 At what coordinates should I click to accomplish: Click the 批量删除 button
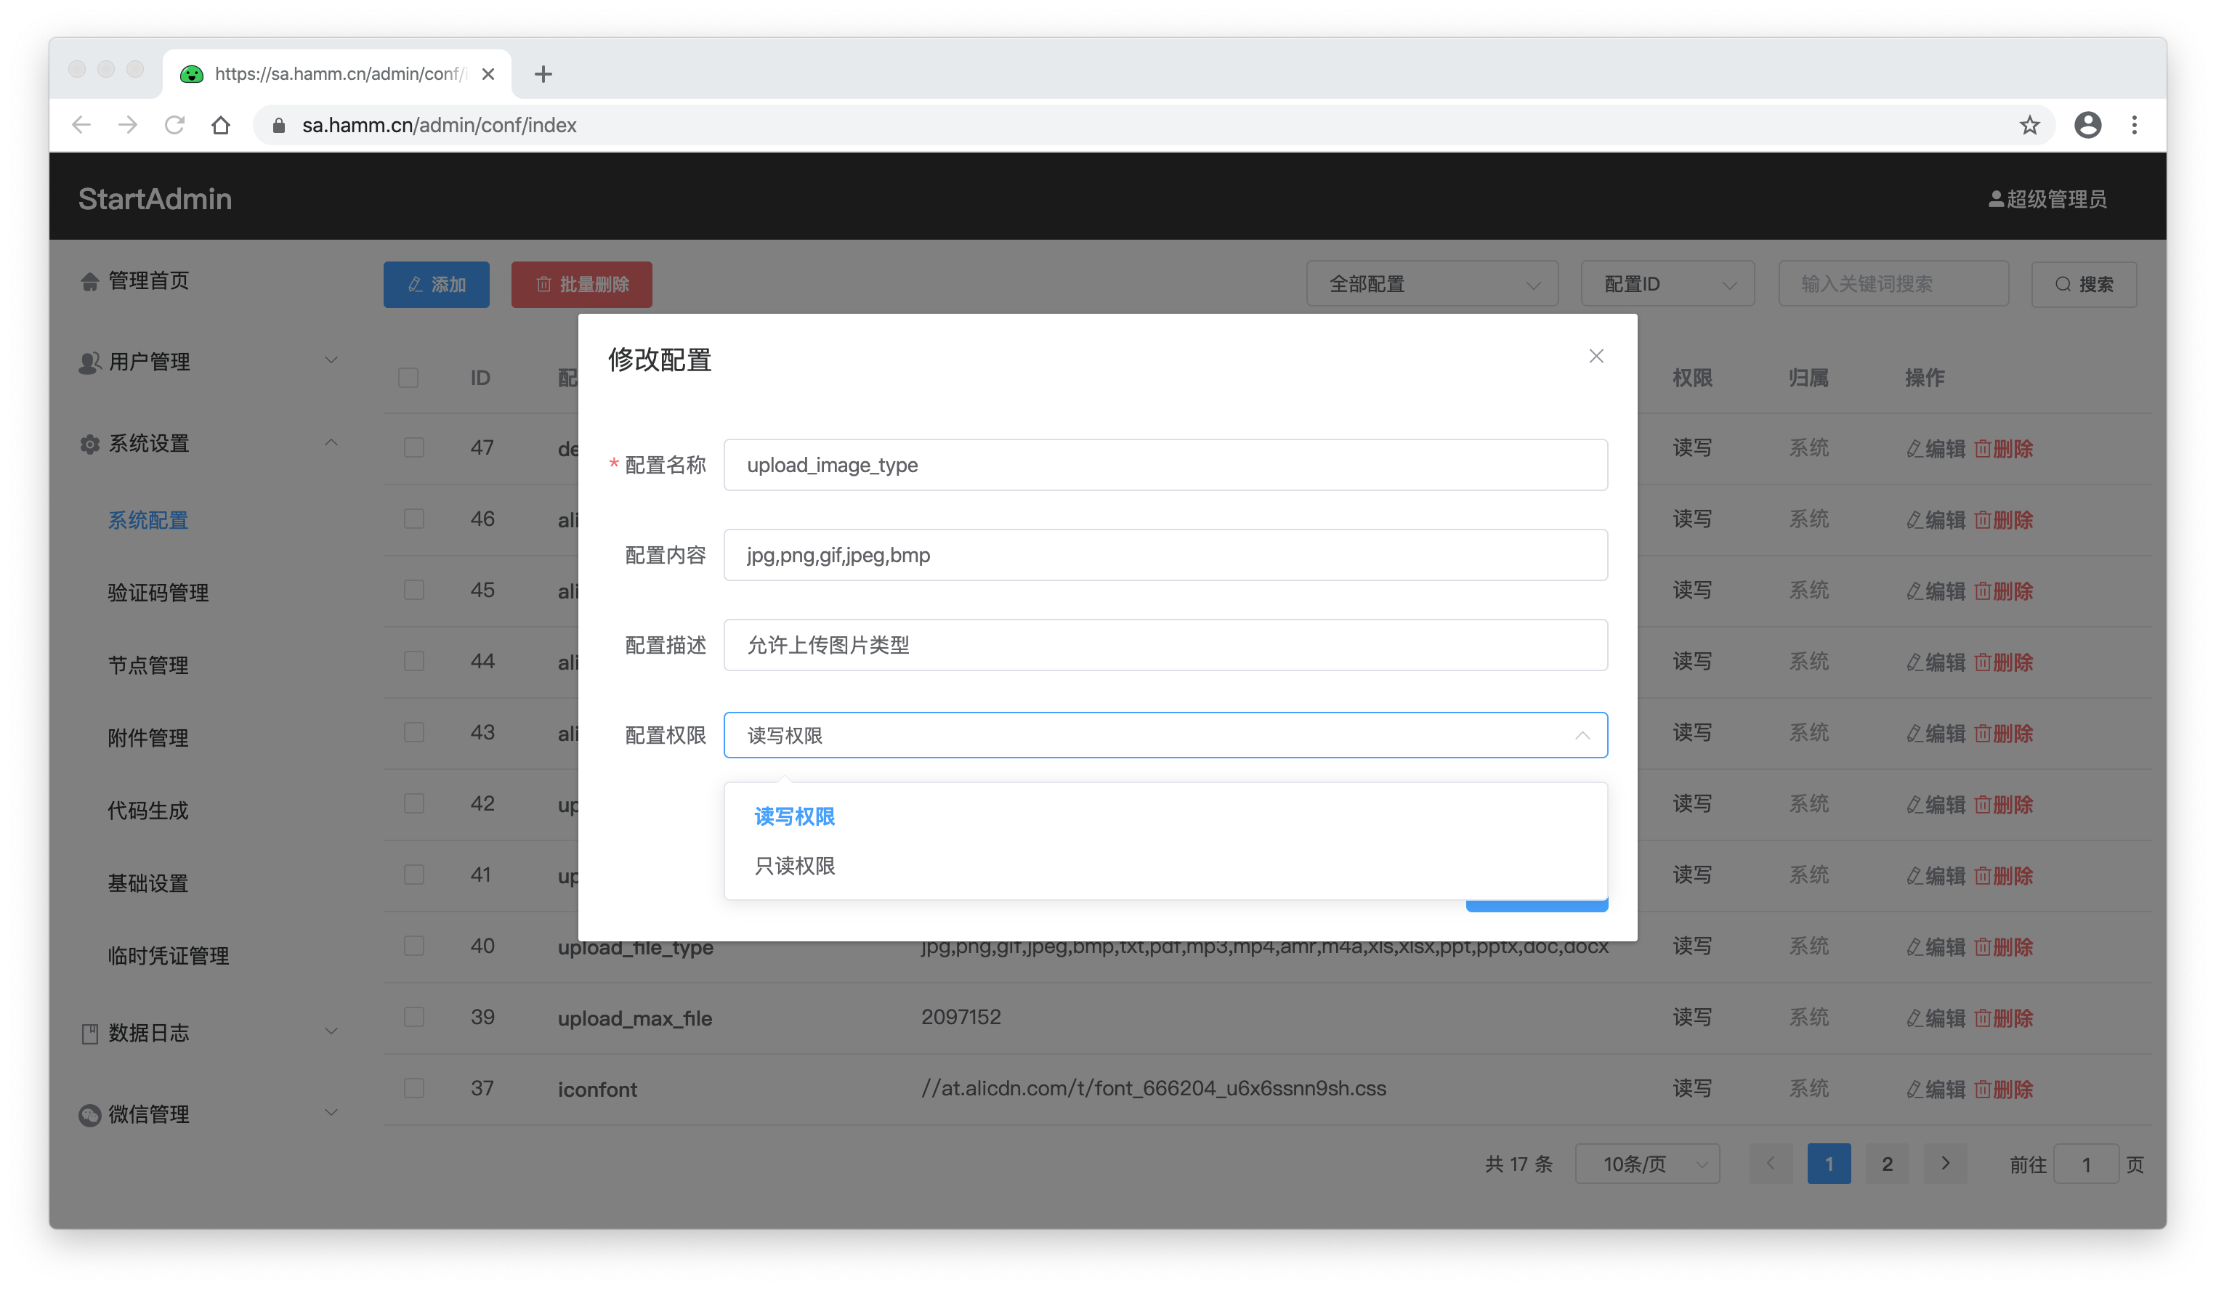[581, 284]
